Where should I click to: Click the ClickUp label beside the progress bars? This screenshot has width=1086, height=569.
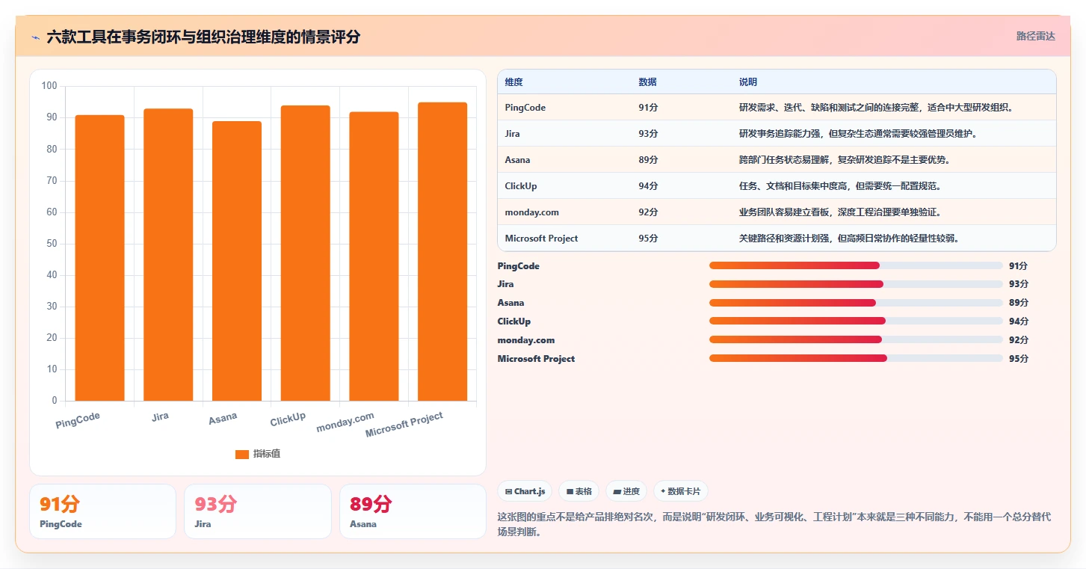(x=514, y=322)
